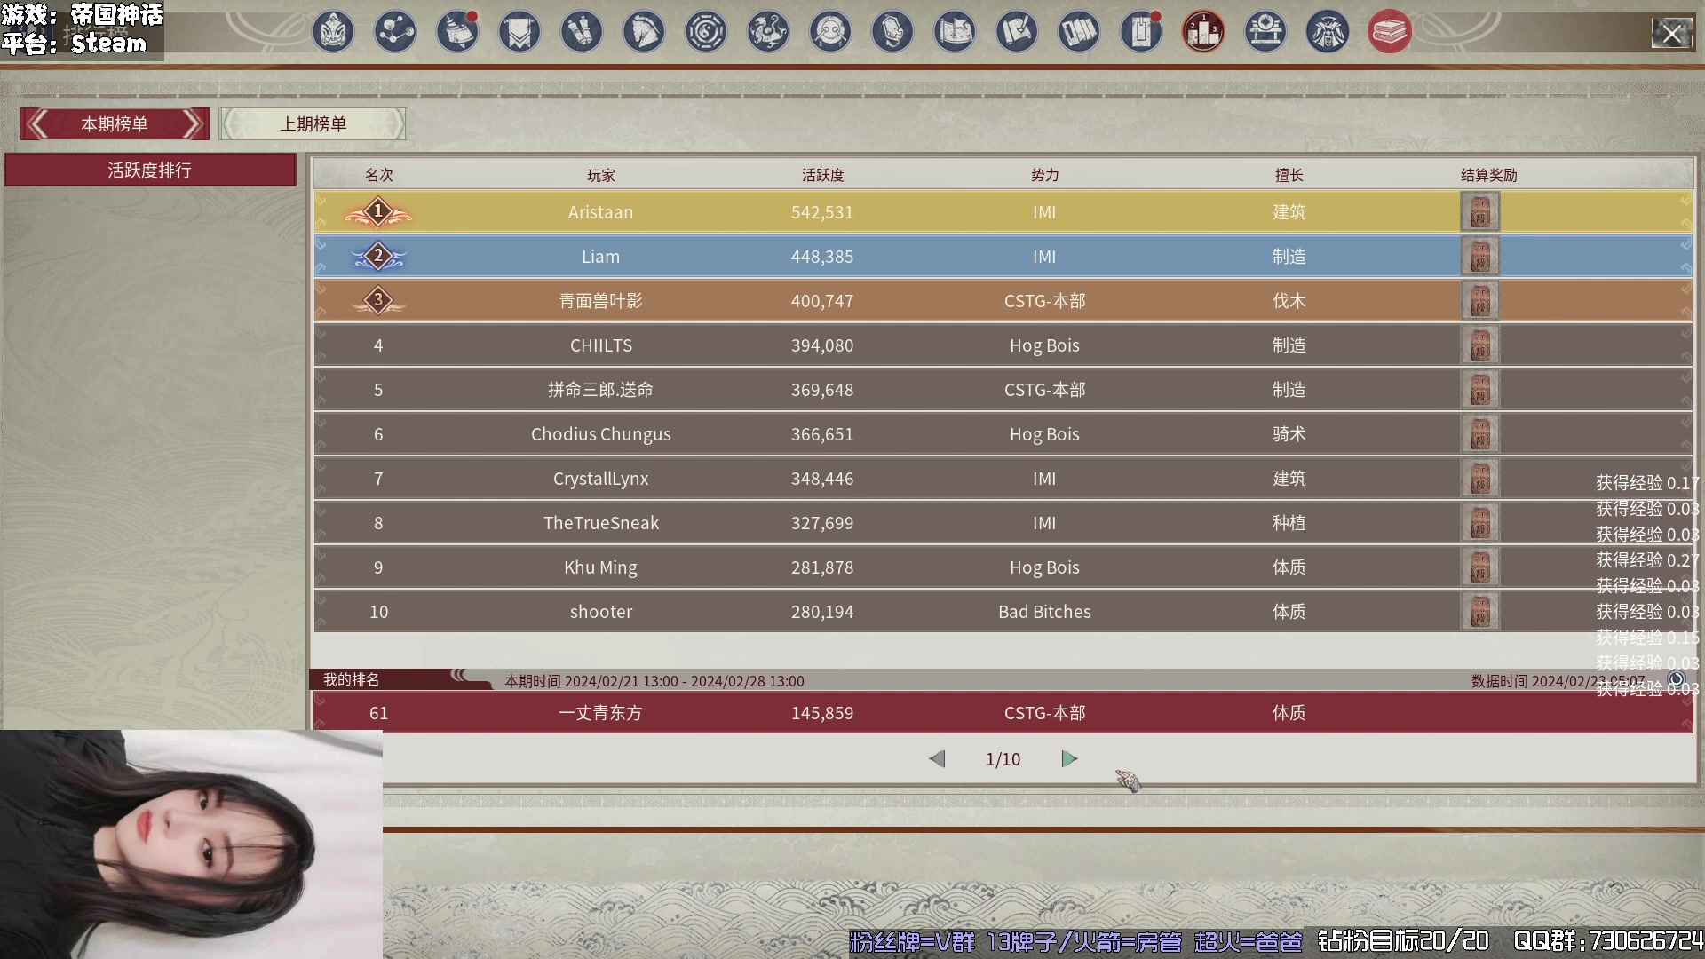Select player name CrystalLynx

click(x=601, y=479)
